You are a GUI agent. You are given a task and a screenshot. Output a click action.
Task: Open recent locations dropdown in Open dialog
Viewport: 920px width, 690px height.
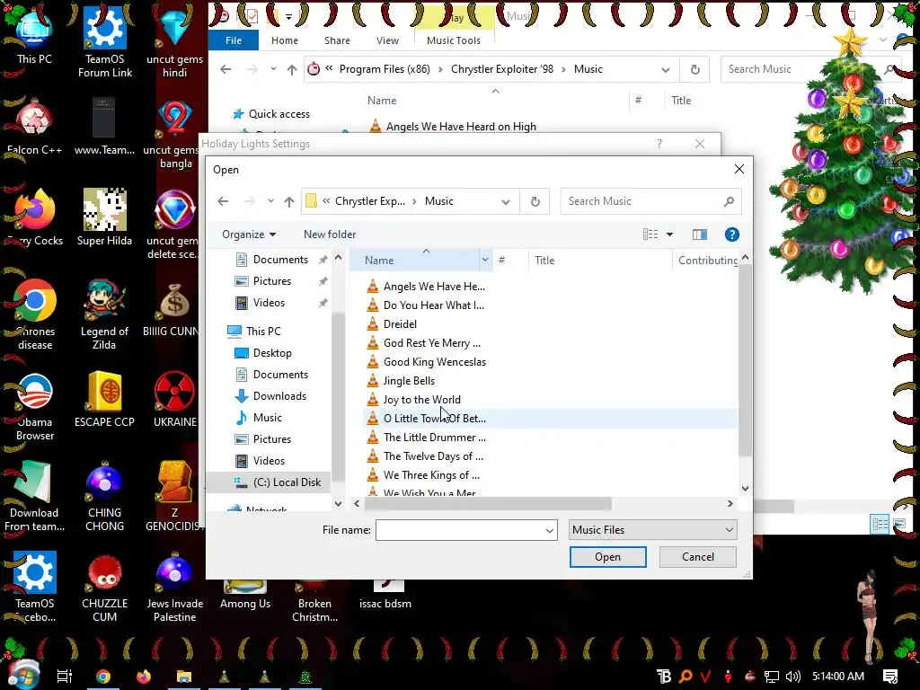pos(270,201)
